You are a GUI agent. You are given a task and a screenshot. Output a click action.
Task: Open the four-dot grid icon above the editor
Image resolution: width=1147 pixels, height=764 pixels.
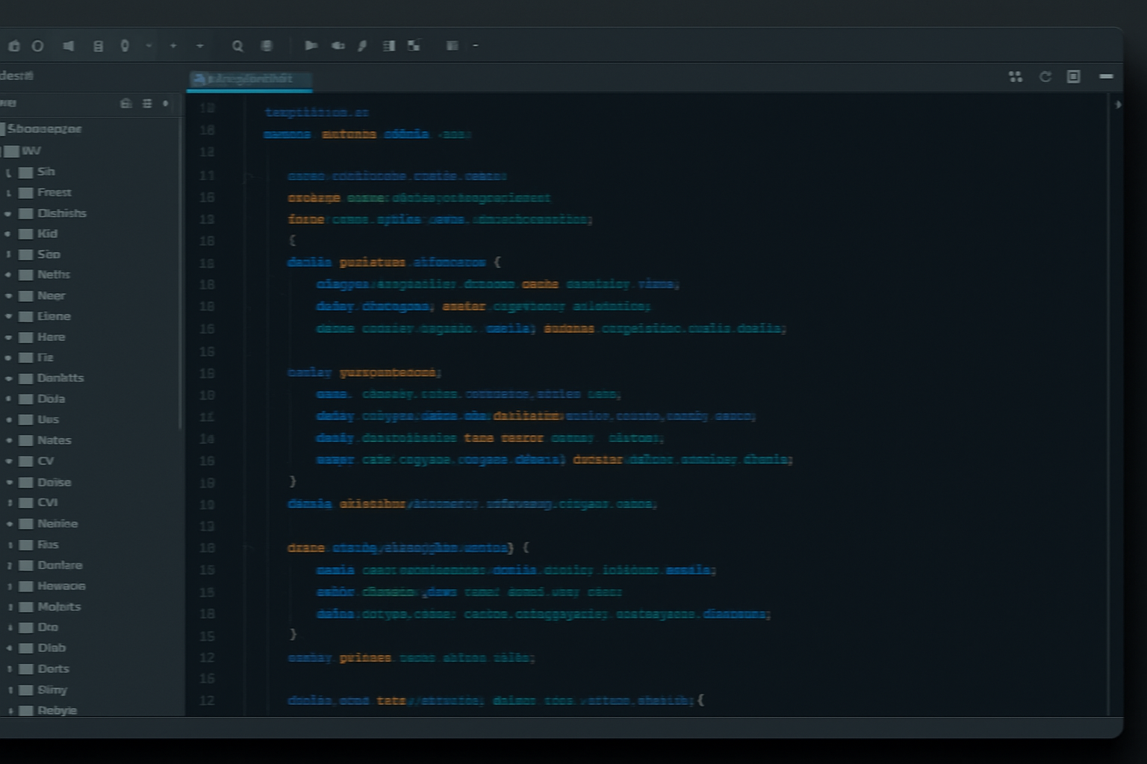coord(1016,77)
